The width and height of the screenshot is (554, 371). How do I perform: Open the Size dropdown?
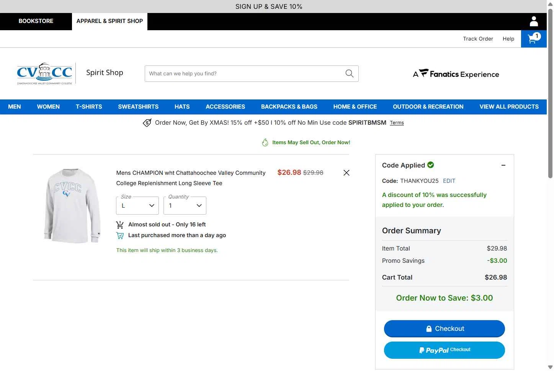tap(137, 205)
